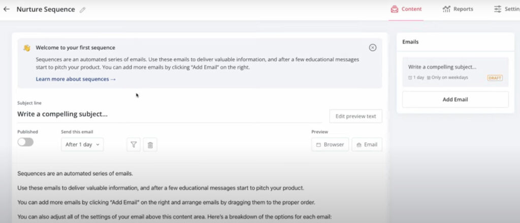Screen dimensions: 520x223
Task: Click the Emails panel heading
Action: (410, 42)
